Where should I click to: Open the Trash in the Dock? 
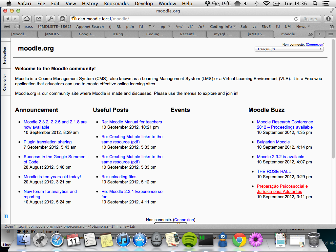pyautogui.click(x=314, y=240)
